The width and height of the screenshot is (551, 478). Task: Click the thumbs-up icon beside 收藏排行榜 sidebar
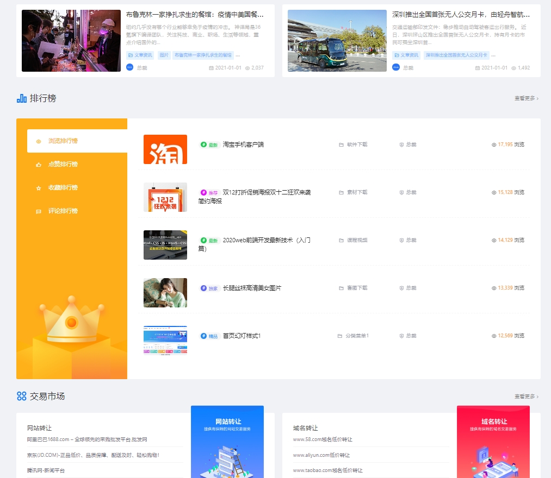click(38, 164)
